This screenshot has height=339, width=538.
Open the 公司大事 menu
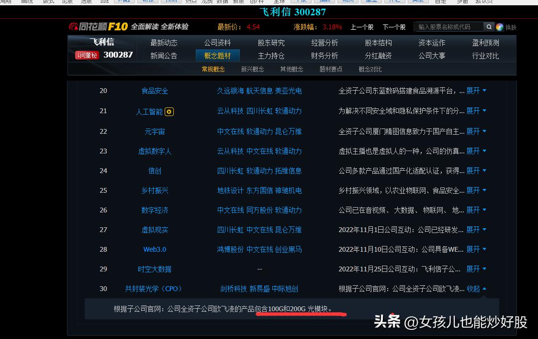(432, 56)
